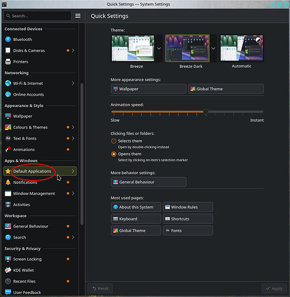Open KDE Wallet page

pos(40,270)
